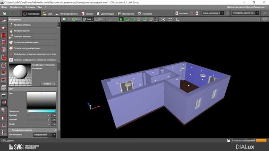Screen dimensions: 269x151
Task: Open the Выбрать dropdown button
Action: click(48, 84)
